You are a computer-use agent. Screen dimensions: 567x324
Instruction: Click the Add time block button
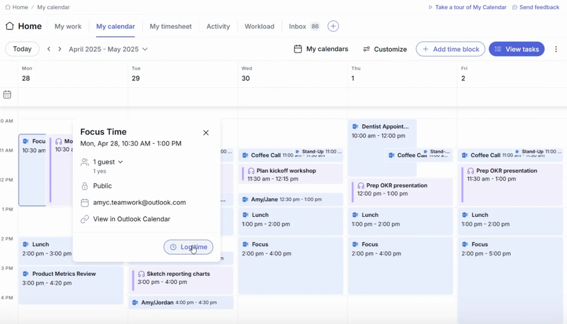[450, 49]
